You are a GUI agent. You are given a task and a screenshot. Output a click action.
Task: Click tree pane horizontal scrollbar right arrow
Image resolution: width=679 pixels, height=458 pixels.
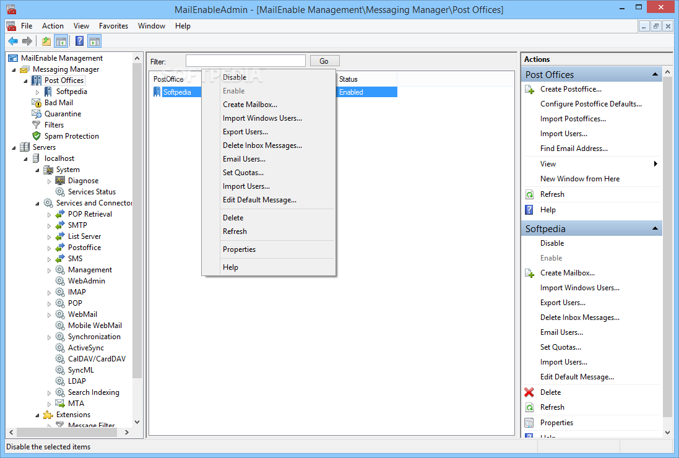click(127, 432)
